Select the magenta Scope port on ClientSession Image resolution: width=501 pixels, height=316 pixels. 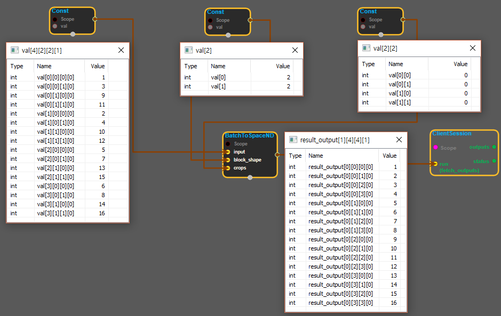435,148
